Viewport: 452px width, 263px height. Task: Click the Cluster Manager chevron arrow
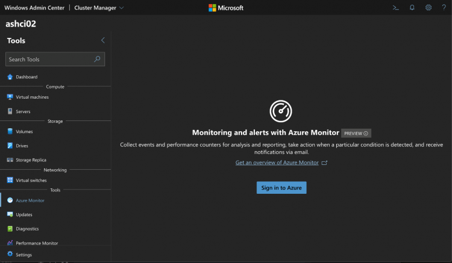point(121,8)
